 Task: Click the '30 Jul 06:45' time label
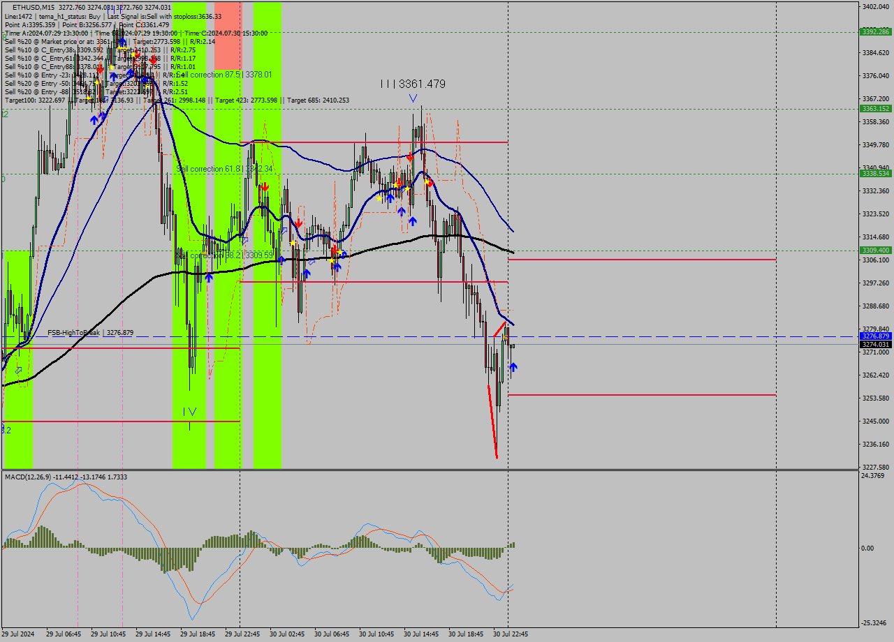click(x=332, y=634)
